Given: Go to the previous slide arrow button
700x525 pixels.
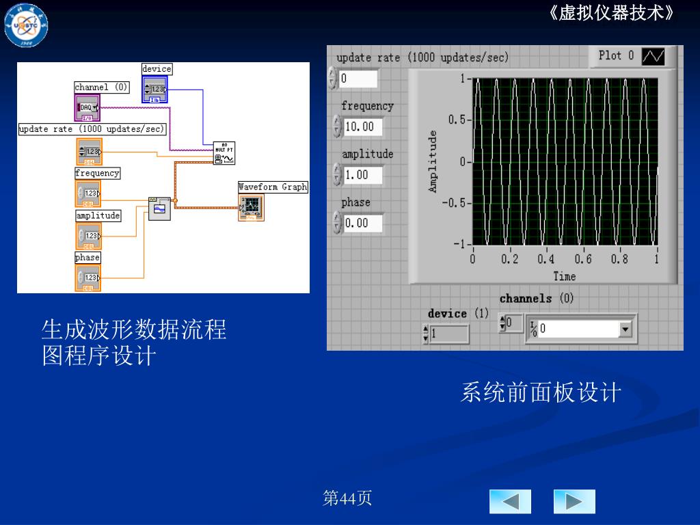Looking at the screenshot, I should 510,501.
